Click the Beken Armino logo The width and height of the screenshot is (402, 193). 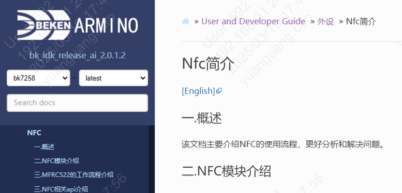(x=78, y=25)
